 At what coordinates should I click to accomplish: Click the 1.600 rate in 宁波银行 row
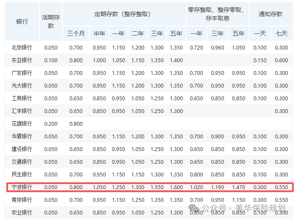pos(176,187)
